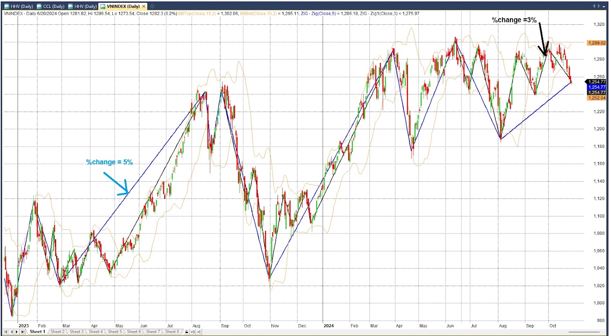Go to next sheet using the navigation arrow
Screen dimensions: 611x336
click(17, 332)
